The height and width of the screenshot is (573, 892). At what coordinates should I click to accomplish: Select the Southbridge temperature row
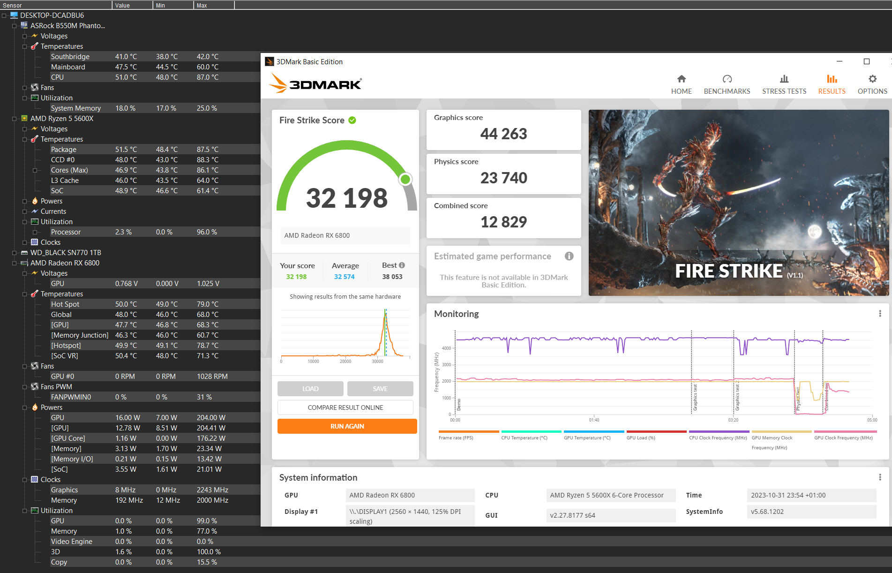point(155,57)
